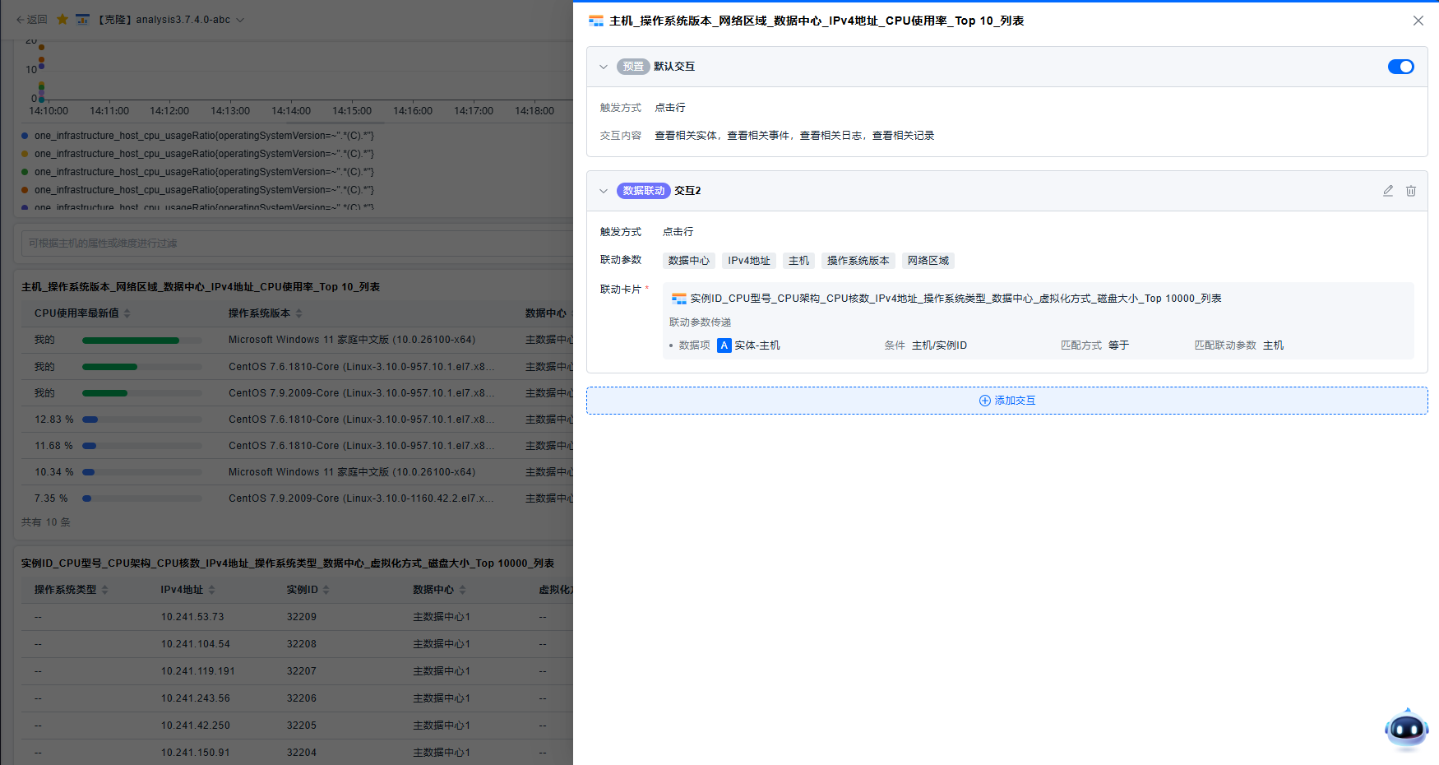
Task: Collapse the 交互2 section
Action: 604,190
